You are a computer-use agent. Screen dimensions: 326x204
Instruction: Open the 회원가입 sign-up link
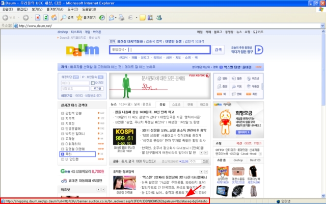click(x=67, y=95)
